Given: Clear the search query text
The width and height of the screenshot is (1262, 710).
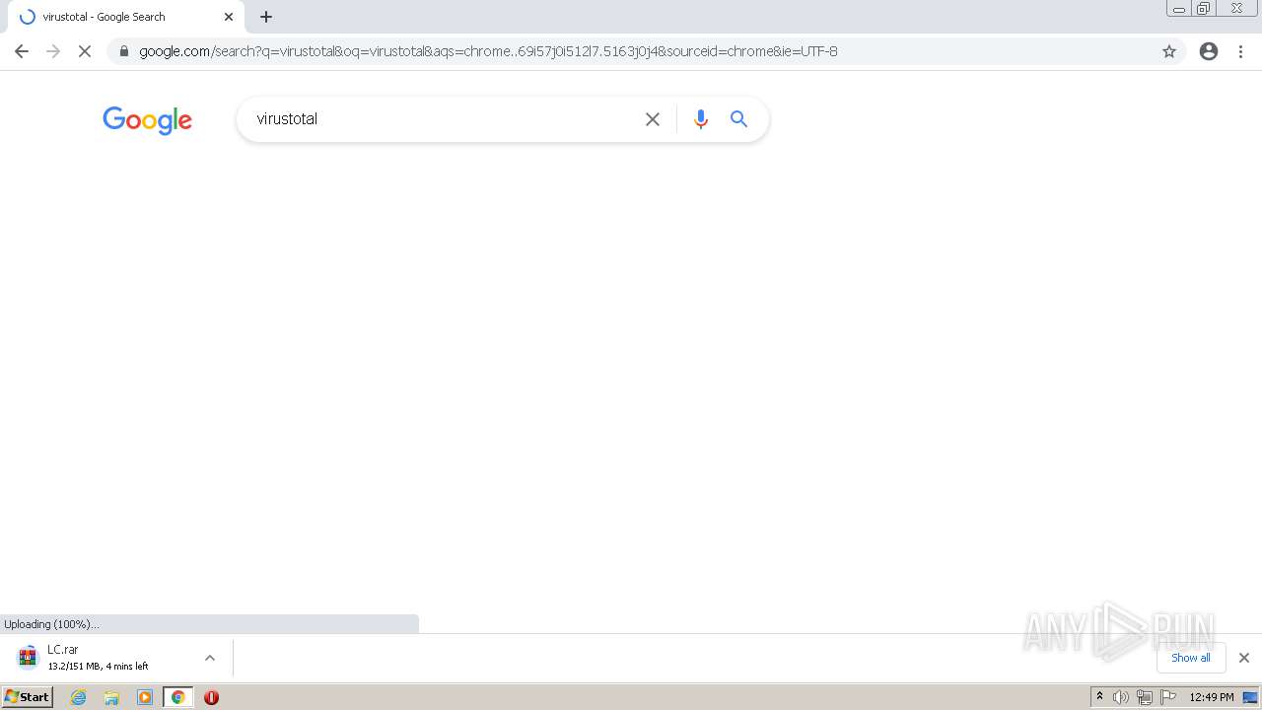Looking at the screenshot, I should point(653,119).
